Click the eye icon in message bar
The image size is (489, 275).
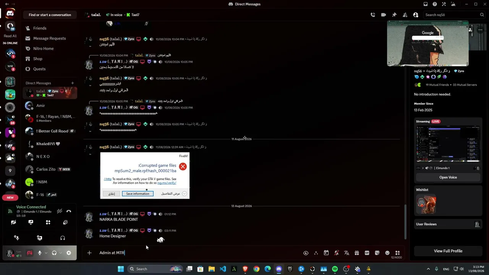[x=306, y=253]
